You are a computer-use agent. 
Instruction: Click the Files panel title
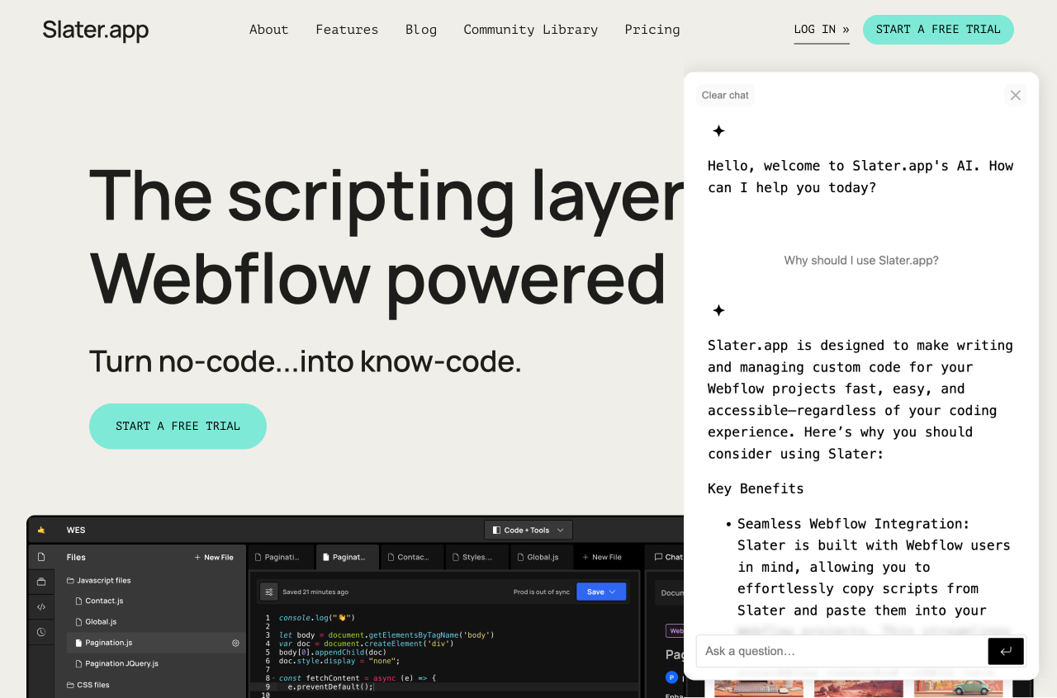(x=76, y=557)
